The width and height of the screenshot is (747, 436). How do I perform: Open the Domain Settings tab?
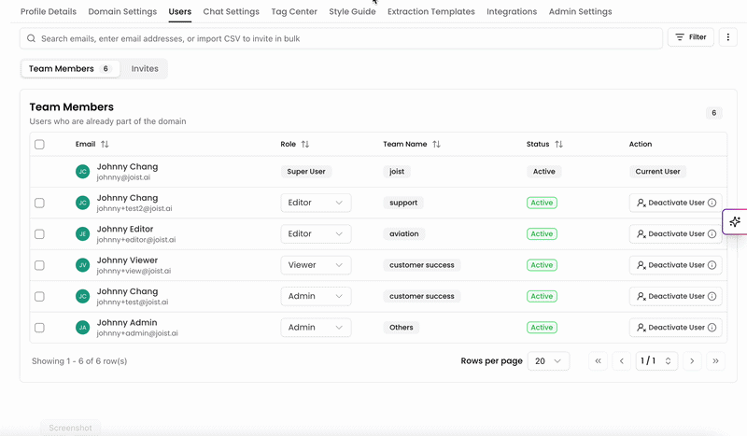pos(122,11)
